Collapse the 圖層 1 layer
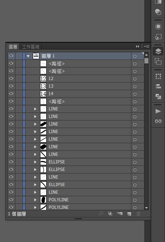This screenshot has width=165, height=242. coord(28,56)
